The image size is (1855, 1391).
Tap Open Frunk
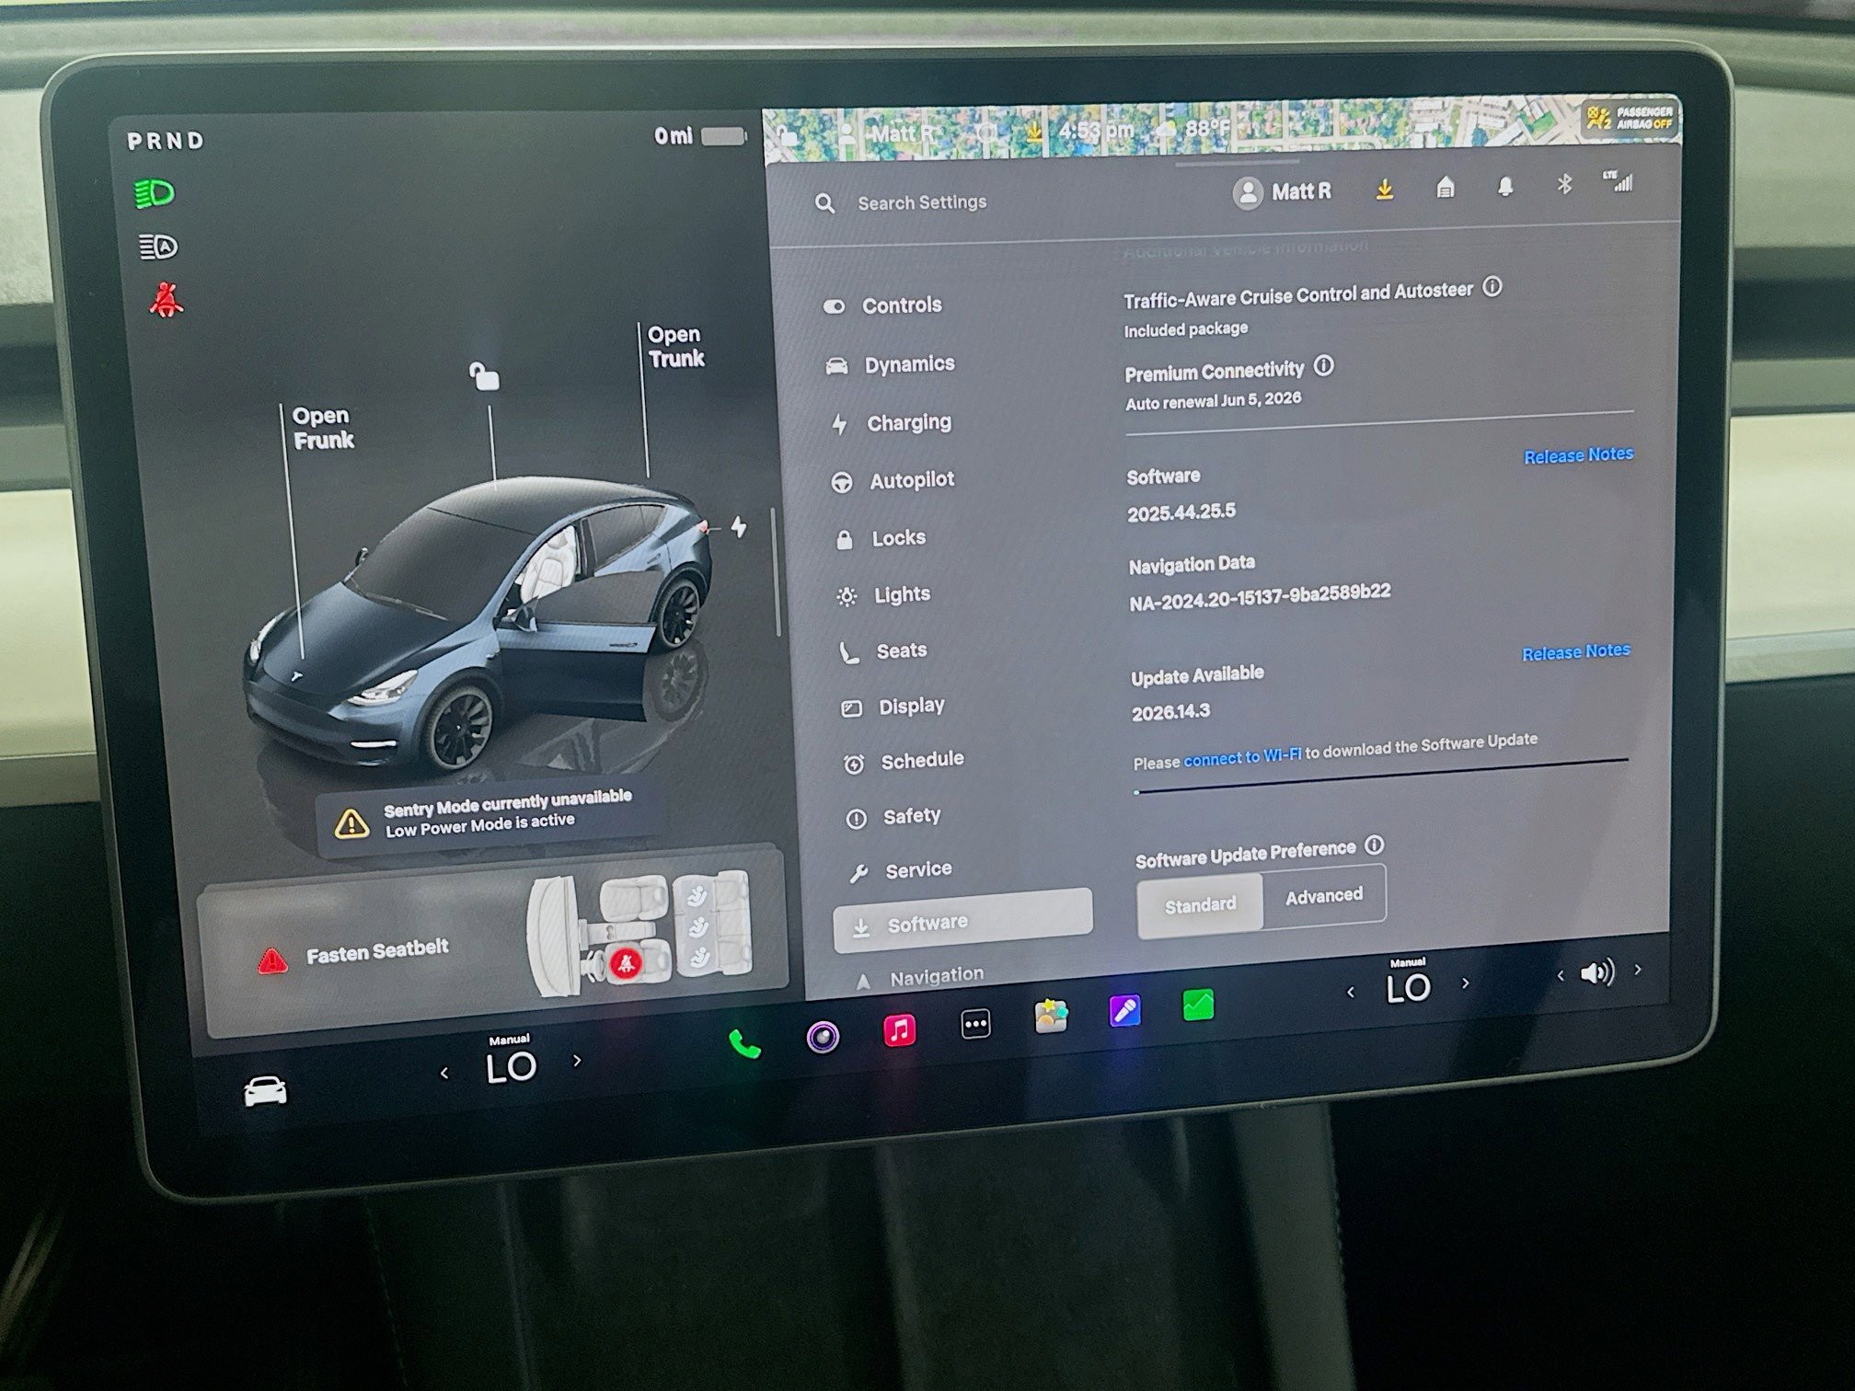point(323,428)
